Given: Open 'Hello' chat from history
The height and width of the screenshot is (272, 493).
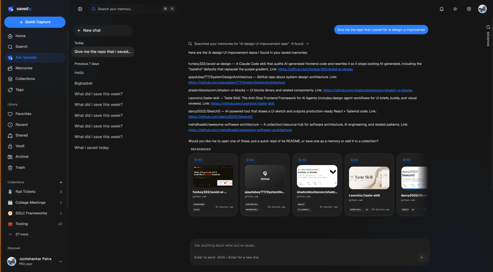Looking at the screenshot, I should 103,73.
